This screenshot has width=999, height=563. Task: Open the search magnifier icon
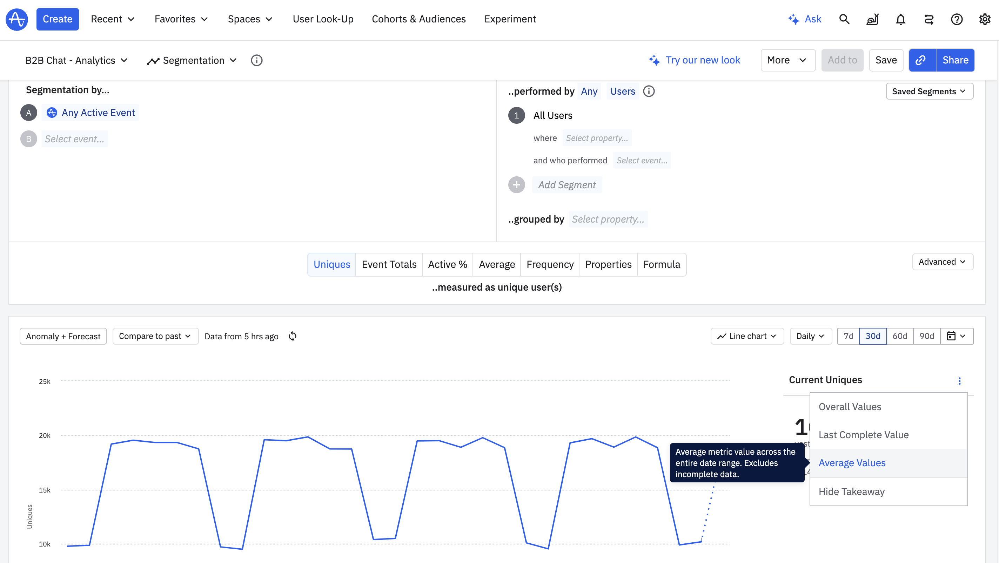[844, 19]
